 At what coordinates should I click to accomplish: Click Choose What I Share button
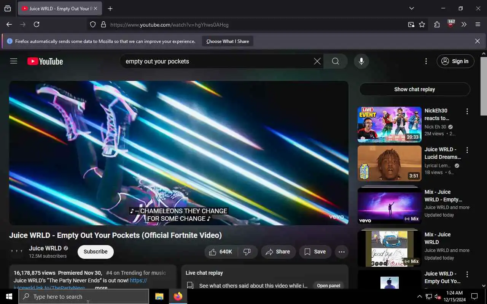(228, 41)
